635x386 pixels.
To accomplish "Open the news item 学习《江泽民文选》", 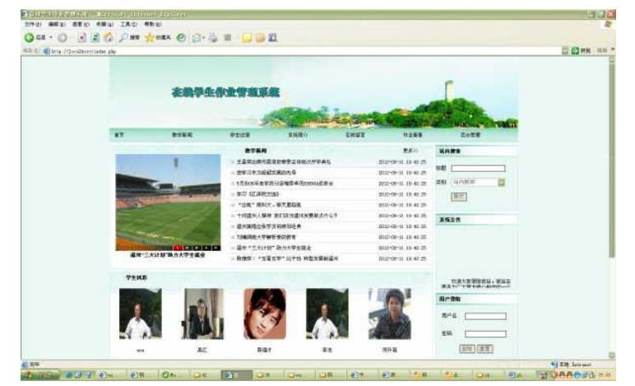I will [x=257, y=194].
